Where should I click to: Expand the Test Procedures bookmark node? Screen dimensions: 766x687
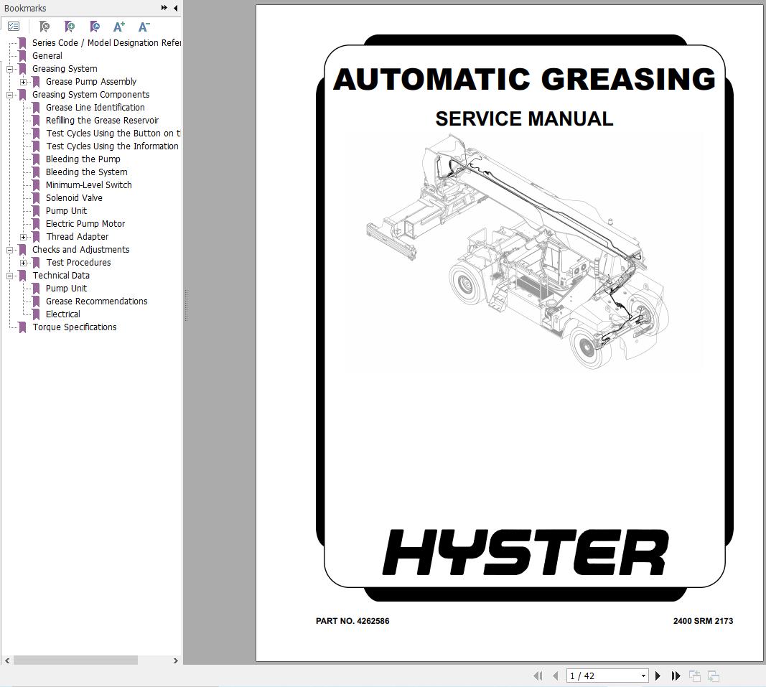click(x=24, y=263)
